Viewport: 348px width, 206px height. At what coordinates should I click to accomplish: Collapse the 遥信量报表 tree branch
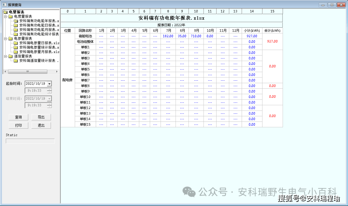coord(5,56)
